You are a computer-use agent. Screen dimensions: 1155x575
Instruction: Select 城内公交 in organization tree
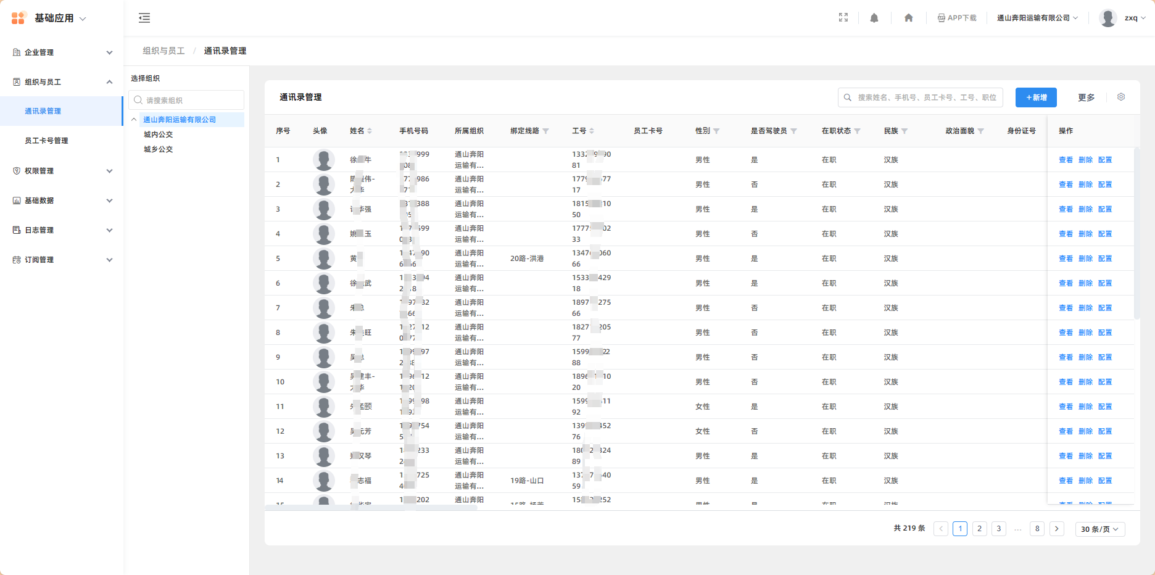pyautogui.click(x=158, y=134)
